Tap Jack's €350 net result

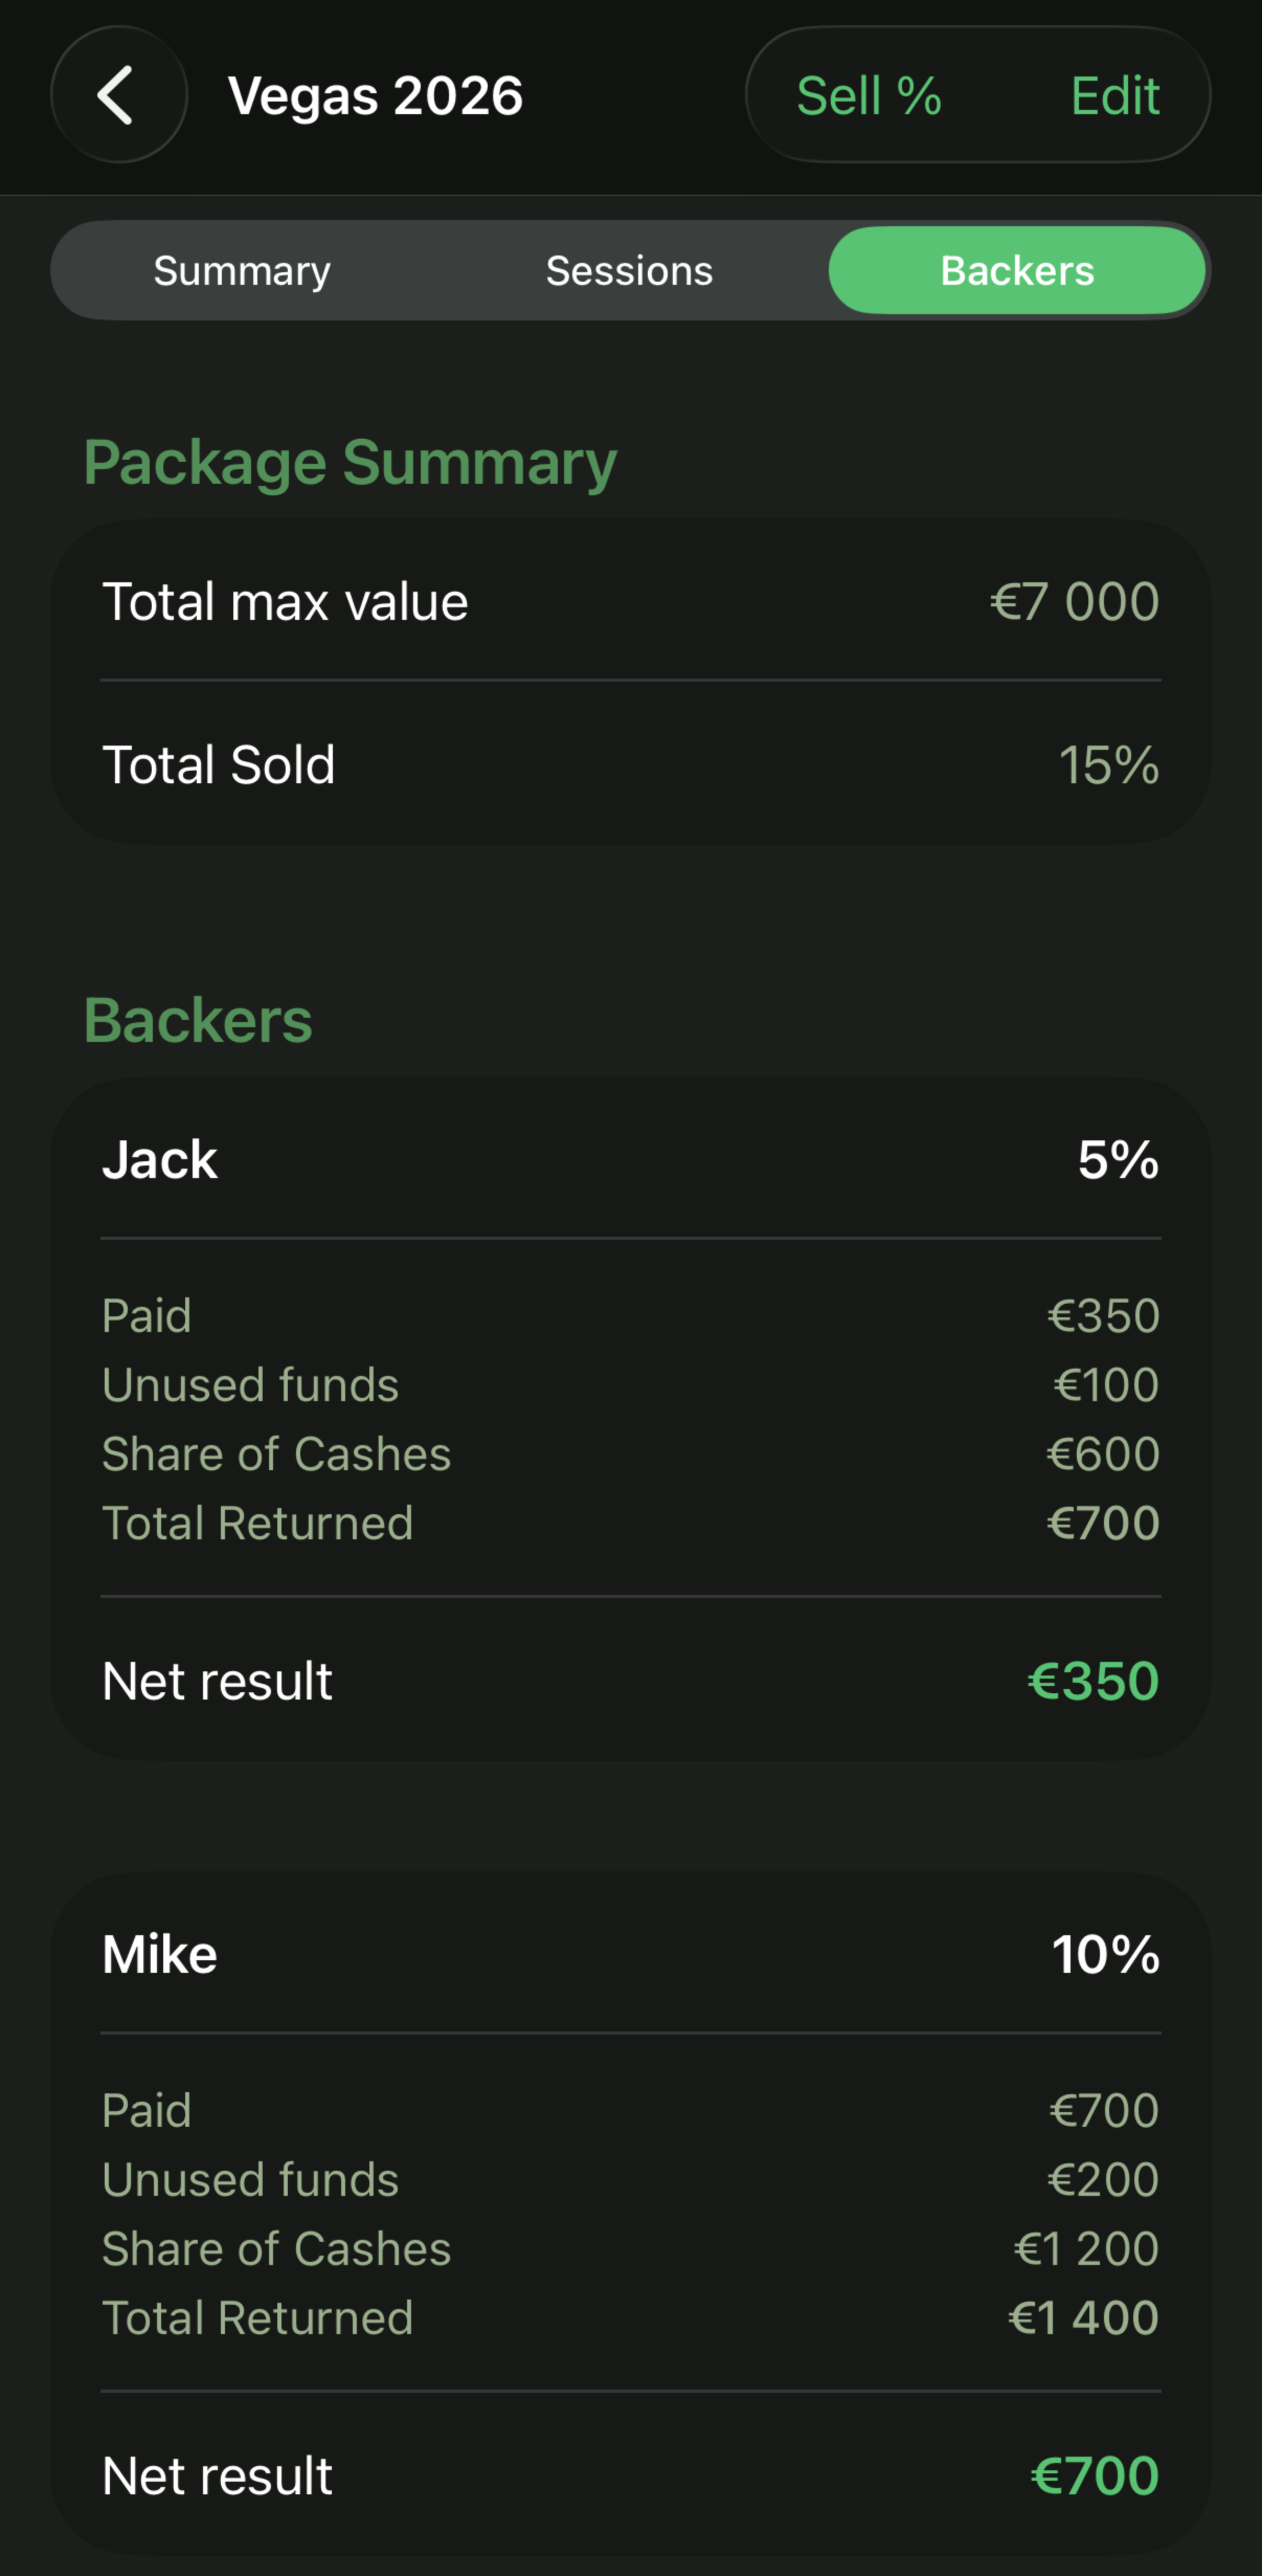point(1093,1681)
